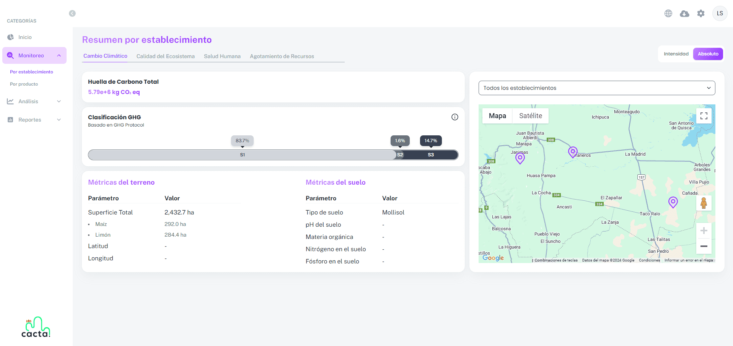Open the Cambio Climático tab
Screen dimensions: 733x346
coord(105,56)
